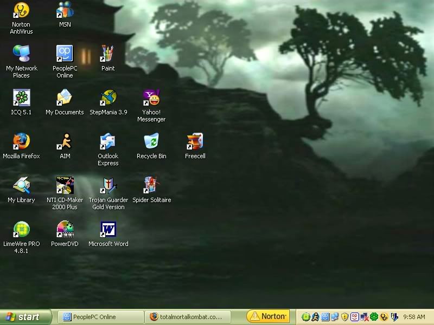Click the My Network Places icon
The height and width of the screenshot is (325, 434).
pyautogui.click(x=21, y=54)
